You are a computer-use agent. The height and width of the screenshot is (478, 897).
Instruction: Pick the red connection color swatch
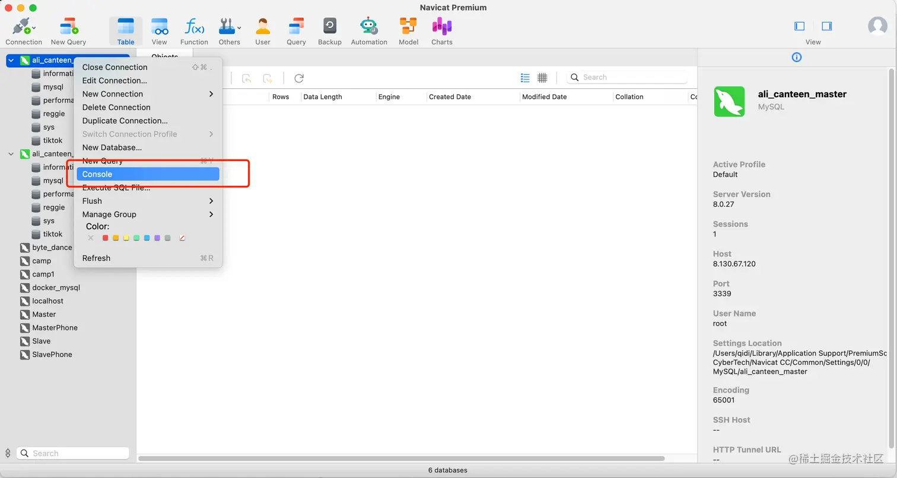[x=106, y=238]
